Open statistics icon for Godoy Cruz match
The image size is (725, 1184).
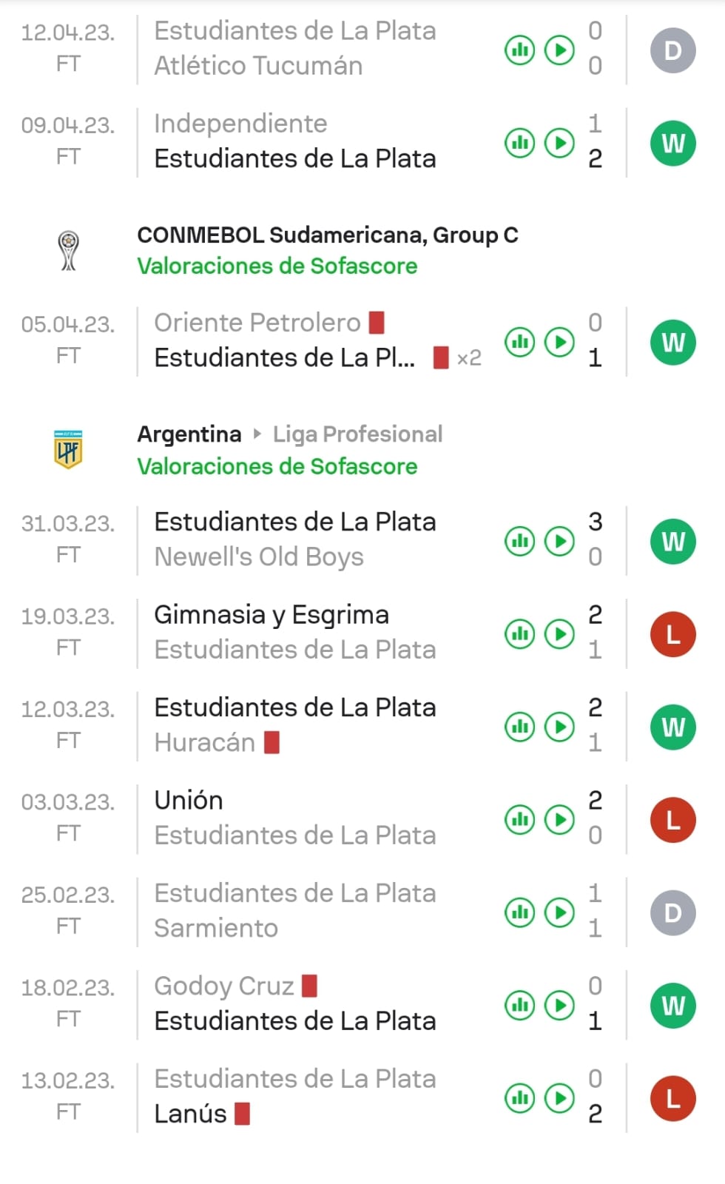[520, 1005]
